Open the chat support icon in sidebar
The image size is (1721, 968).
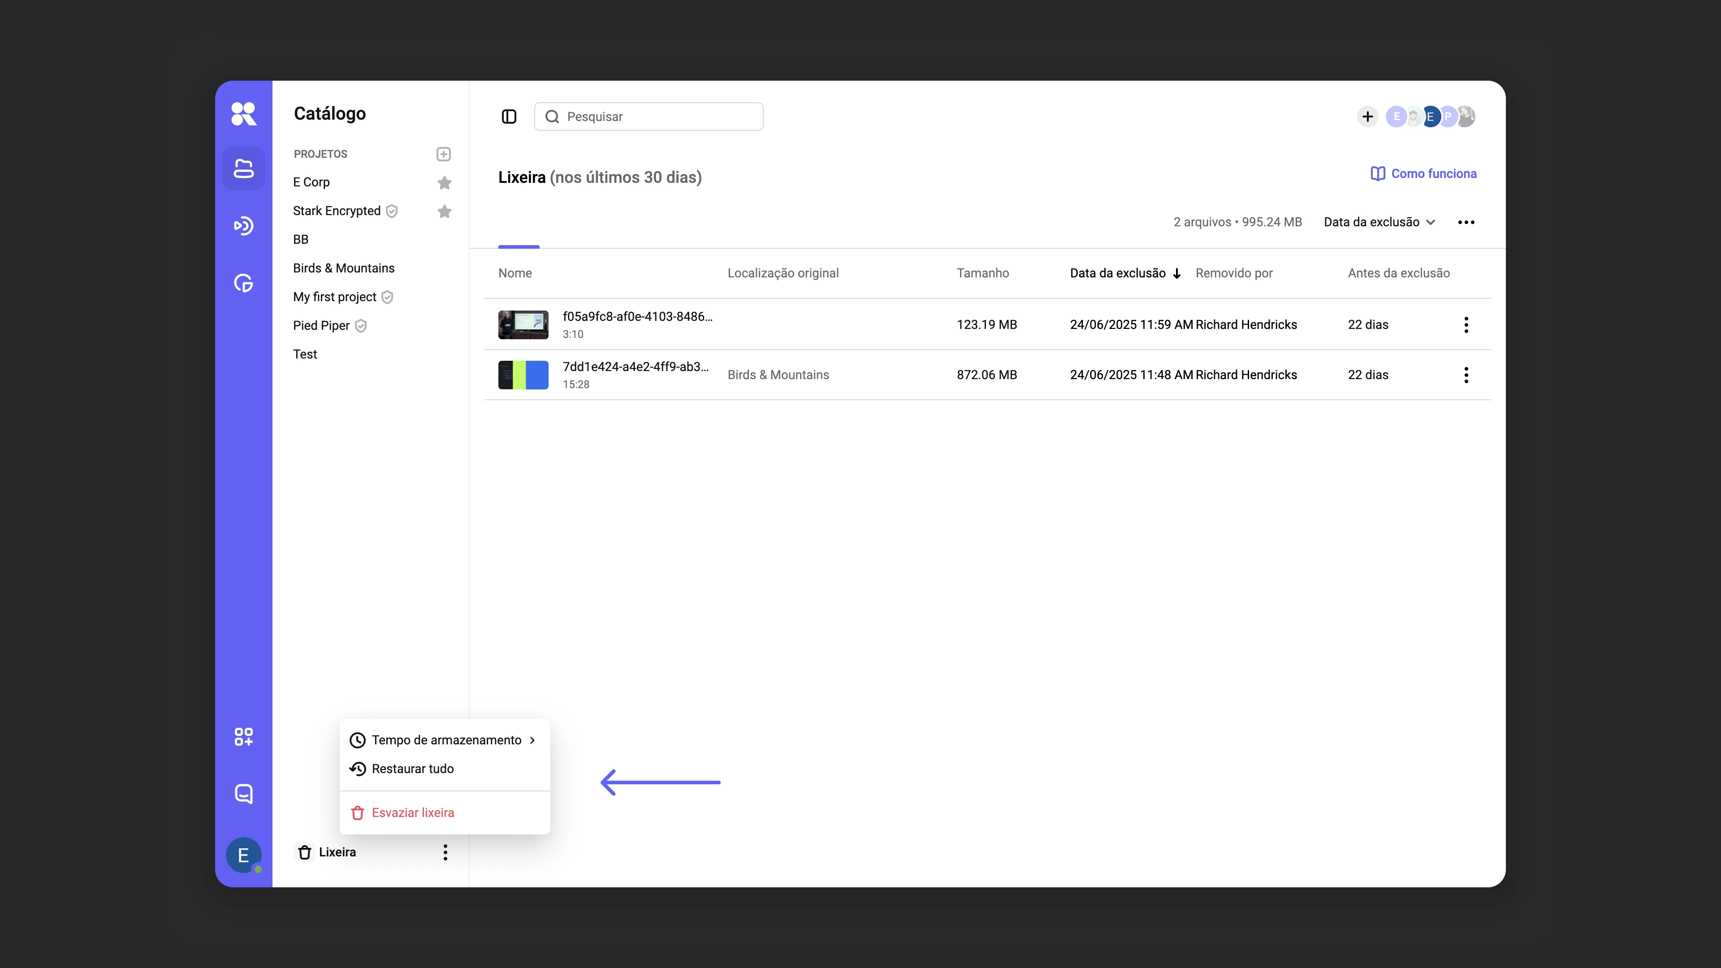(243, 794)
